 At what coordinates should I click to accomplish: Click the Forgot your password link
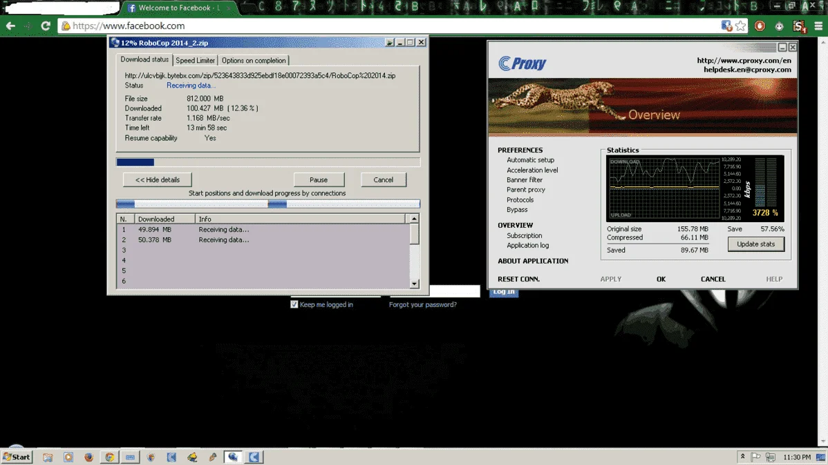[422, 304]
